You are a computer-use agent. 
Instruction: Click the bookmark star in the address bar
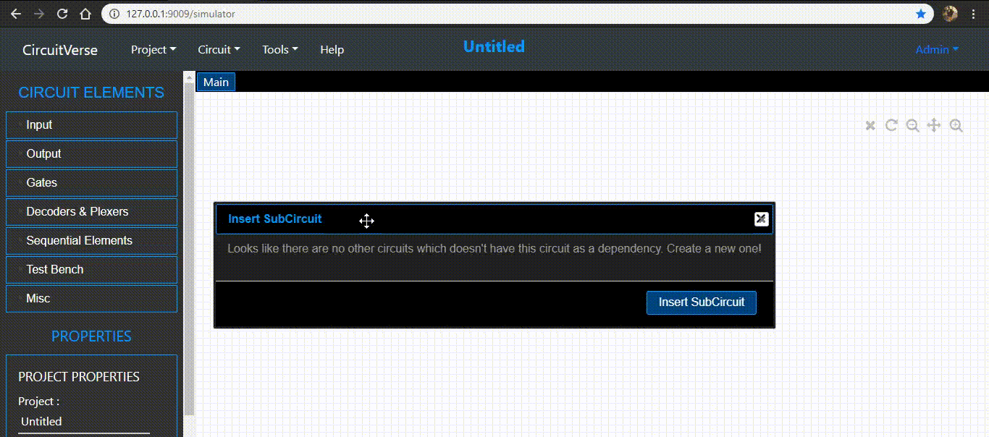(921, 13)
